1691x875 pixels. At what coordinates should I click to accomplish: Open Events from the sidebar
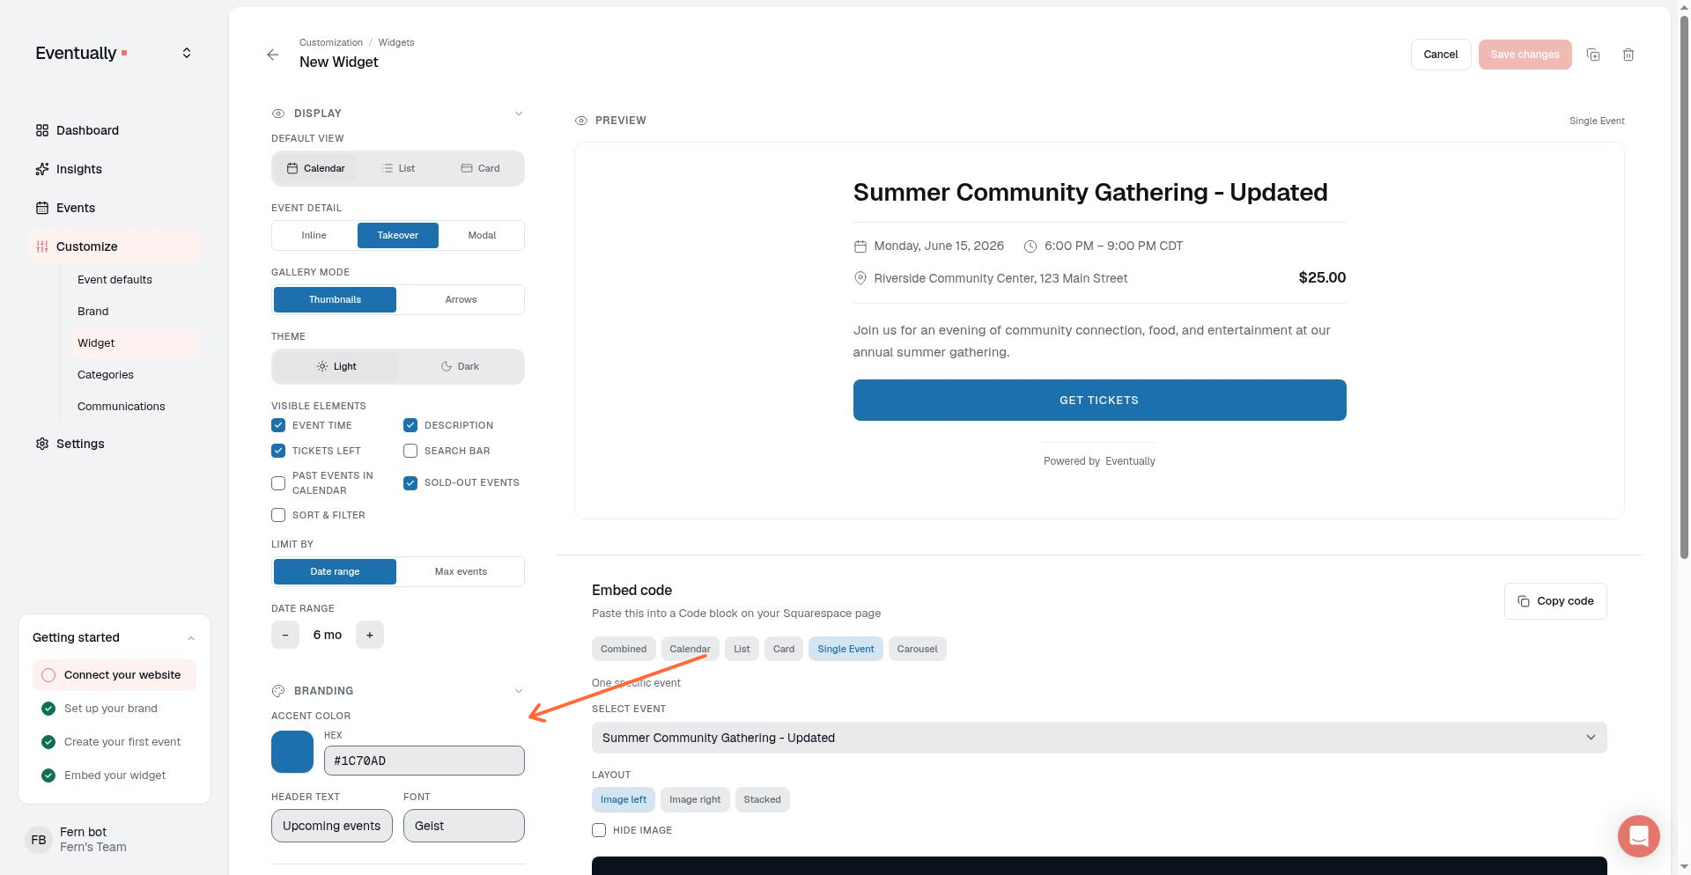pyautogui.click(x=114, y=208)
